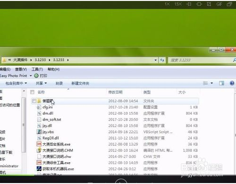Click the date 2014-09-27 0:00
The width and height of the screenshot is (236, 184).
coord(122,157)
